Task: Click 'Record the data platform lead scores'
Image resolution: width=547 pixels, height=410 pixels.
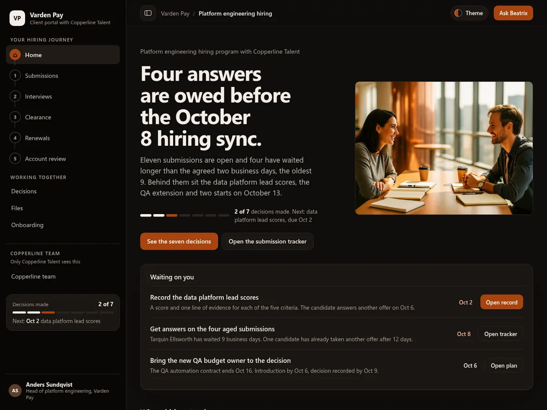Action: (204, 297)
